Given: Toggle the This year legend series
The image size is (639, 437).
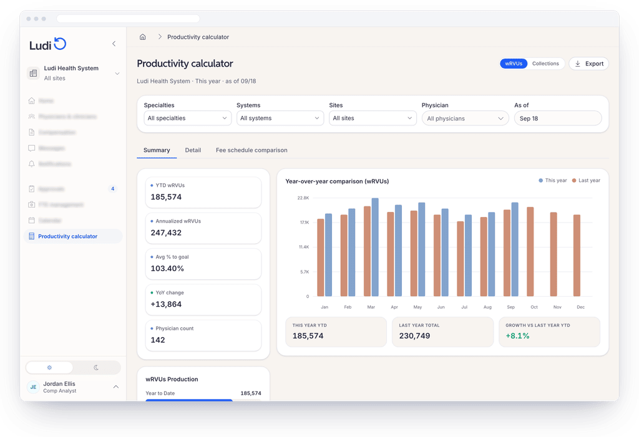Looking at the screenshot, I should [553, 180].
